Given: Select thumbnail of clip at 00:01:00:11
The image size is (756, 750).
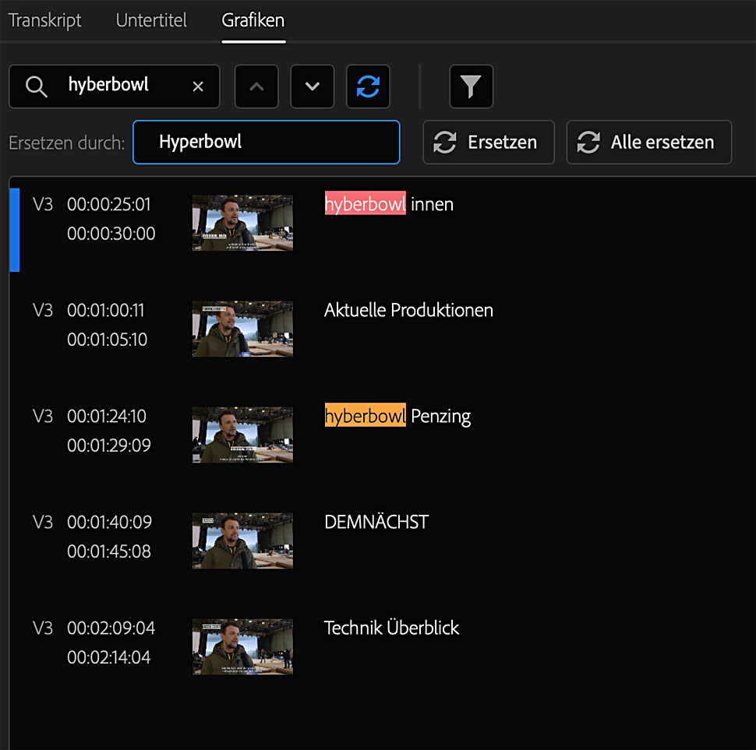Looking at the screenshot, I should [x=242, y=329].
